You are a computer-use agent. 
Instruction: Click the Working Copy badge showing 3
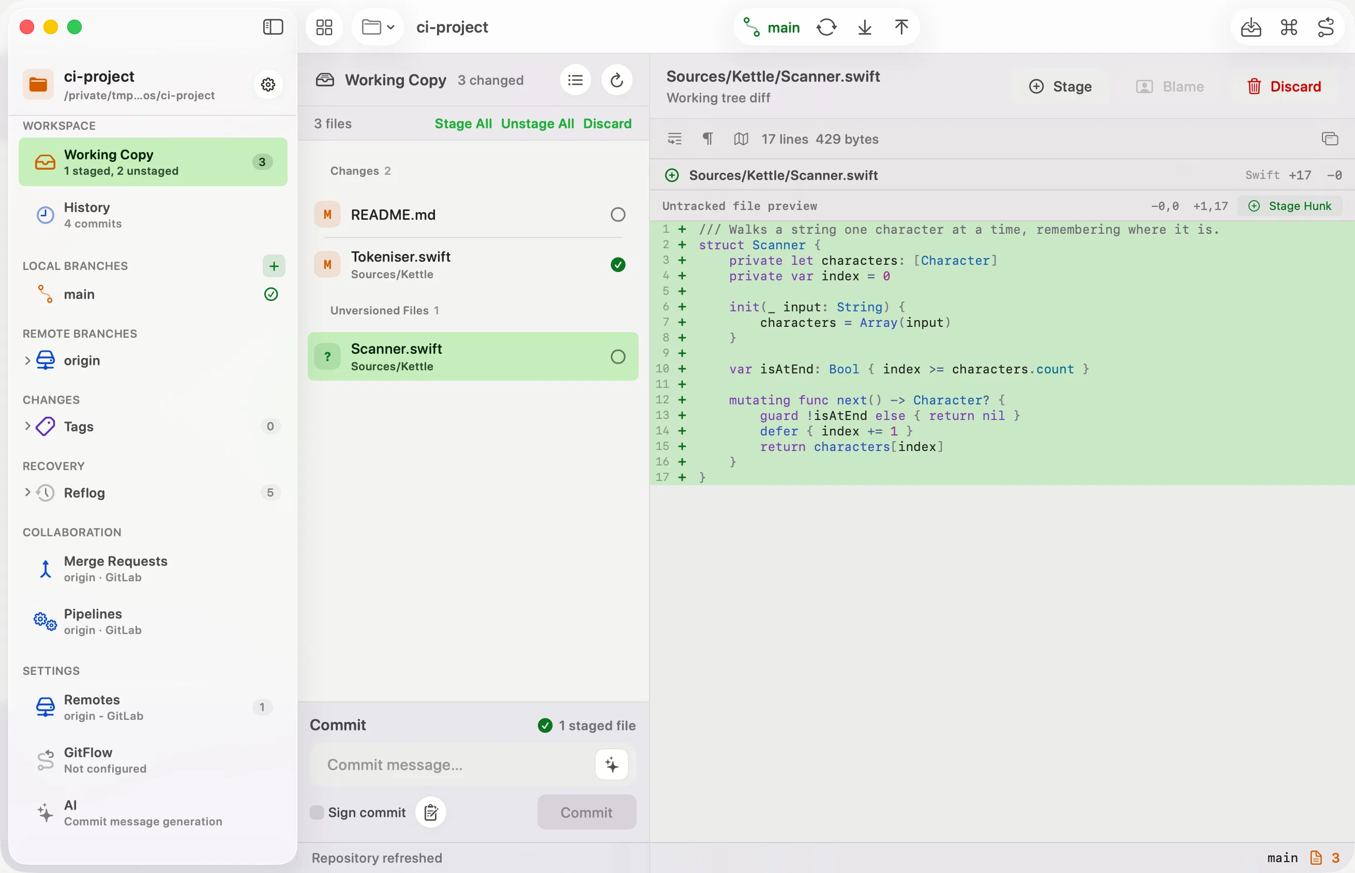[262, 162]
